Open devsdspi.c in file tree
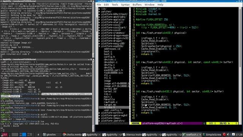 pyautogui.click(x=110, y=62)
